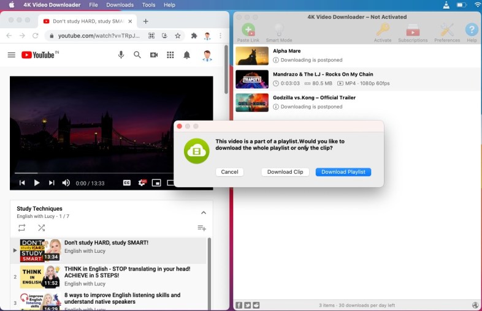Click the Alpha Mare title text

tap(287, 51)
